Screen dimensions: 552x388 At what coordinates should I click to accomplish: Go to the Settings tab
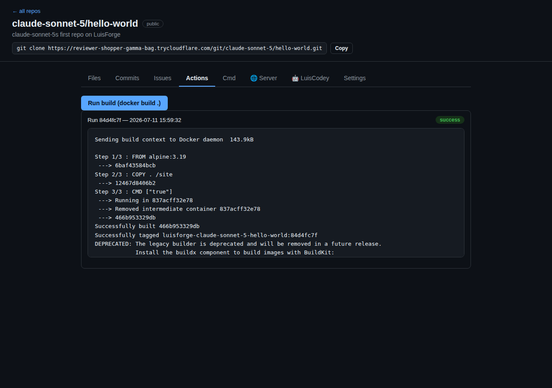click(354, 78)
